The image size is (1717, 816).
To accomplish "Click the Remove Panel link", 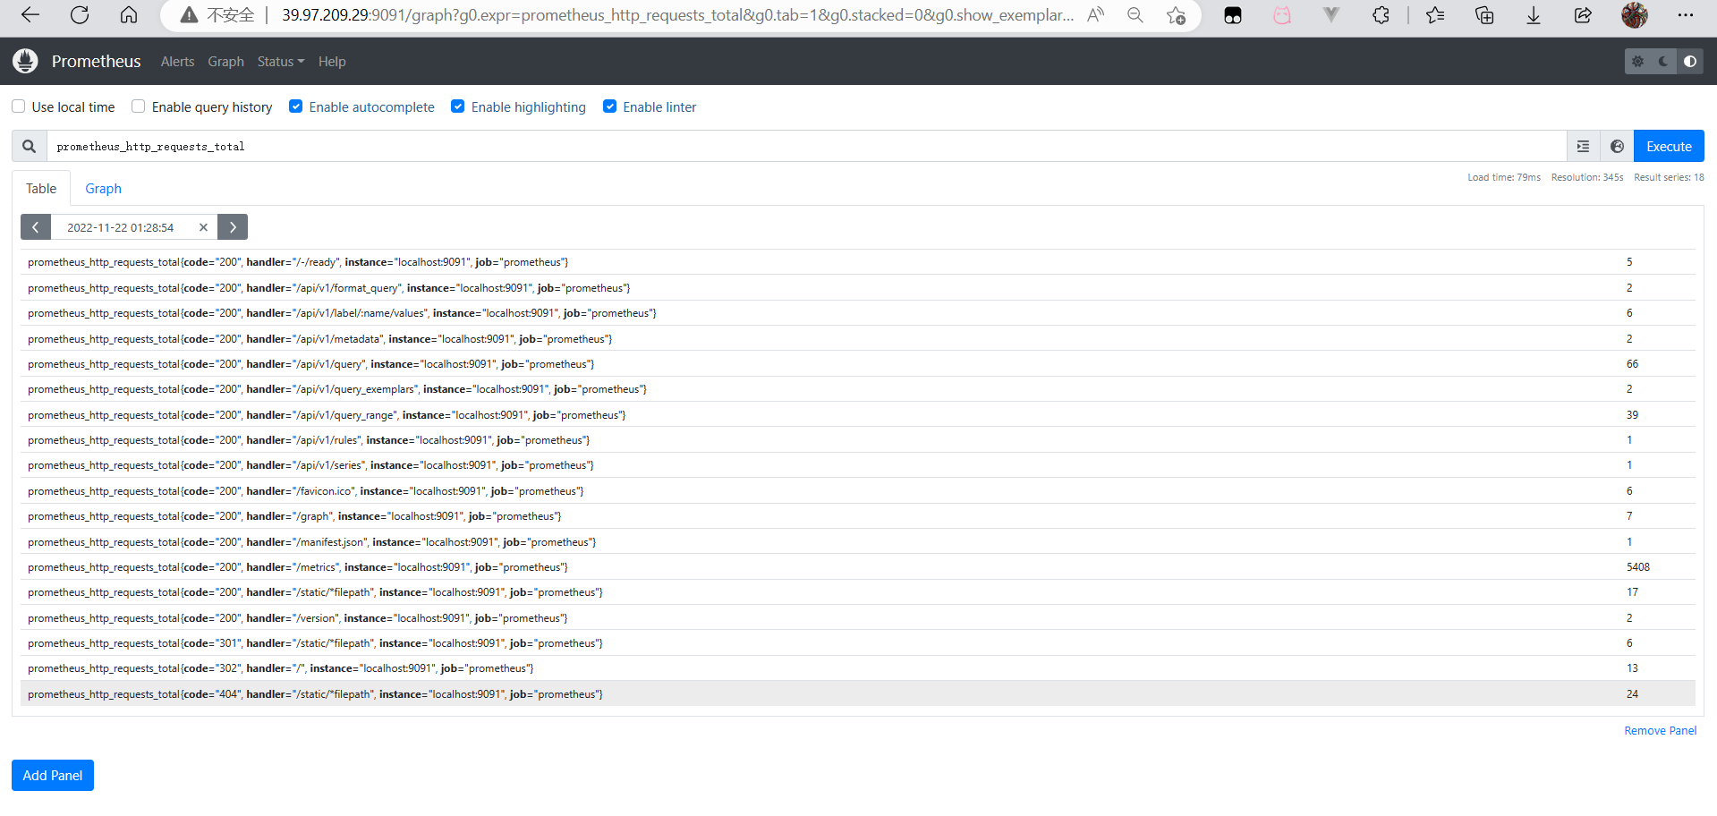I will (x=1660, y=731).
